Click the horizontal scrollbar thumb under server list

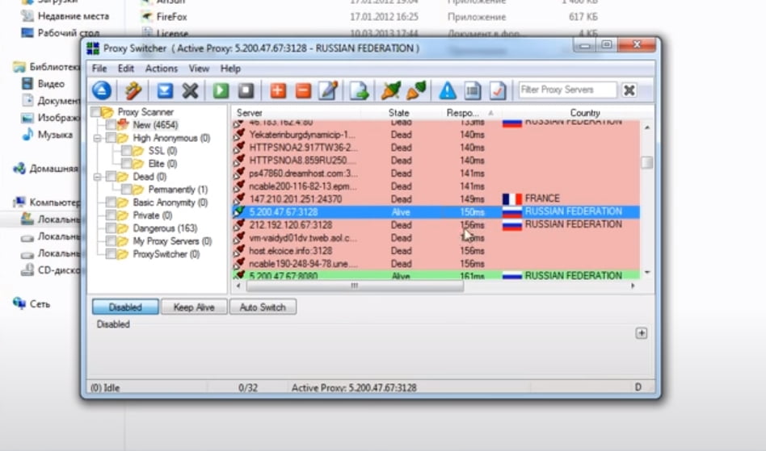[x=355, y=286]
